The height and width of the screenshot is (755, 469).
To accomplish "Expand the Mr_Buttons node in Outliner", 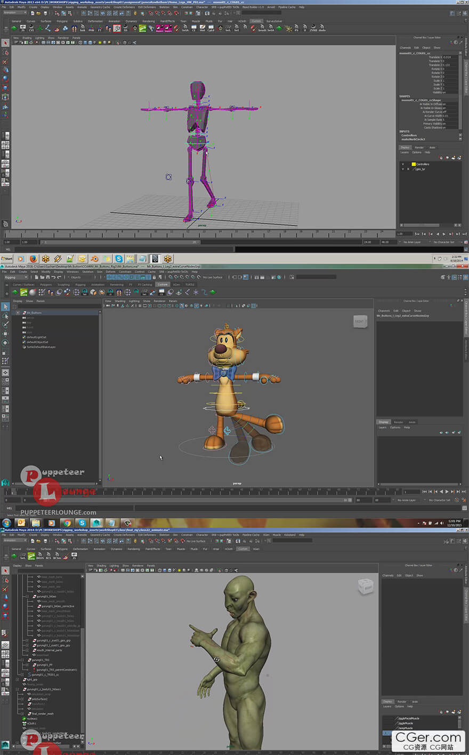I will tap(18, 313).
